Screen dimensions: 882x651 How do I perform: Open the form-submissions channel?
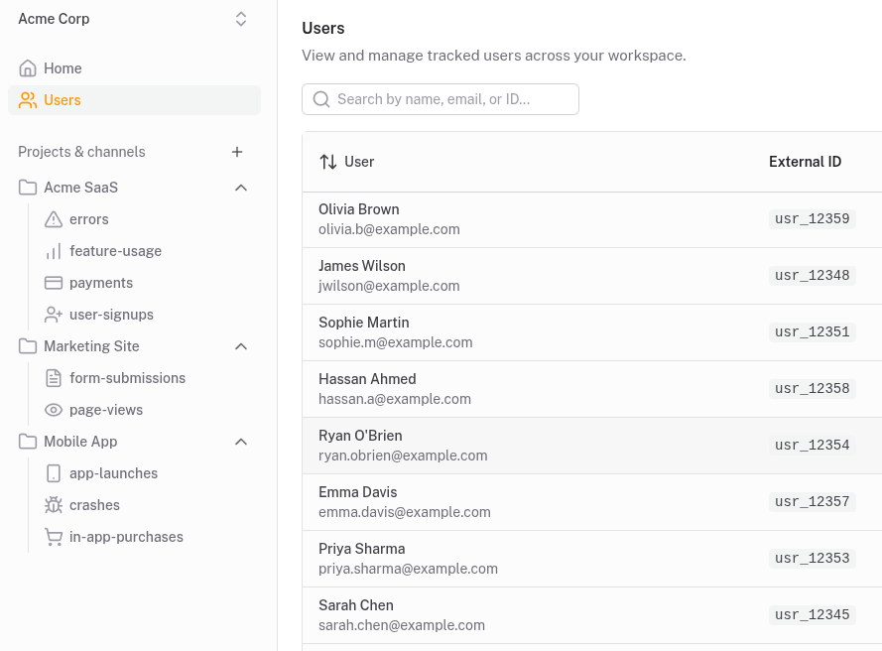tap(127, 377)
